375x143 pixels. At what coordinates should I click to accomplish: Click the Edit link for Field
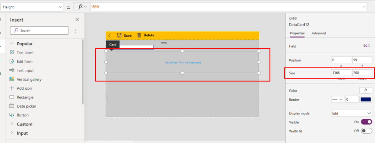click(x=366, y=45)
